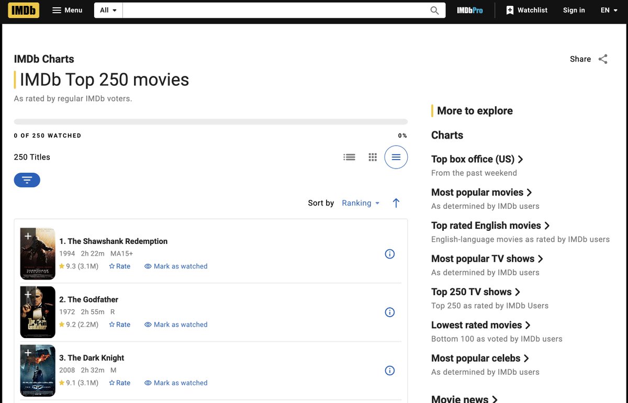Open the IMDbPro link
Image resolution: width=628 pixels, height=403 pixels.
(x=470, y=10)
